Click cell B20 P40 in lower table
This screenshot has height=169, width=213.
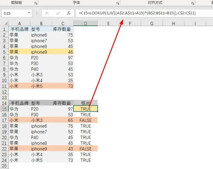(x=41, y=138)
